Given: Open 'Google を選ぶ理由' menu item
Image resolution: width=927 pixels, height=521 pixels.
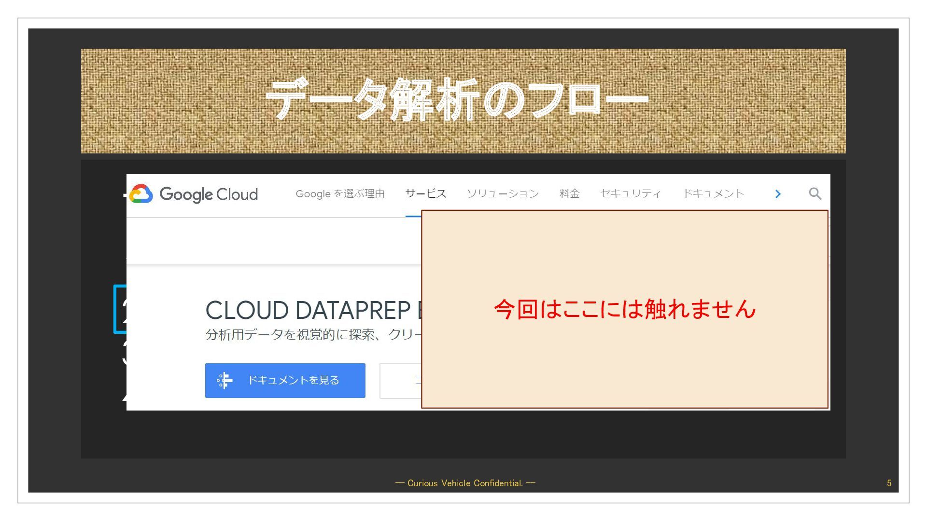Looking at the screenshot, I should click(x=340, y=194).
